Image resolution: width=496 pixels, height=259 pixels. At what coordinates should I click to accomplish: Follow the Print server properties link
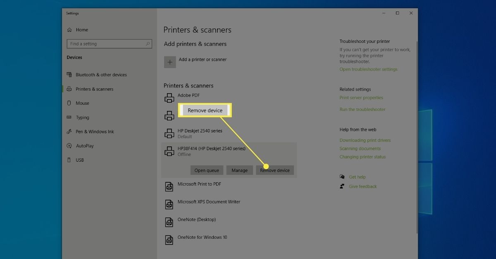click(361, 98)
